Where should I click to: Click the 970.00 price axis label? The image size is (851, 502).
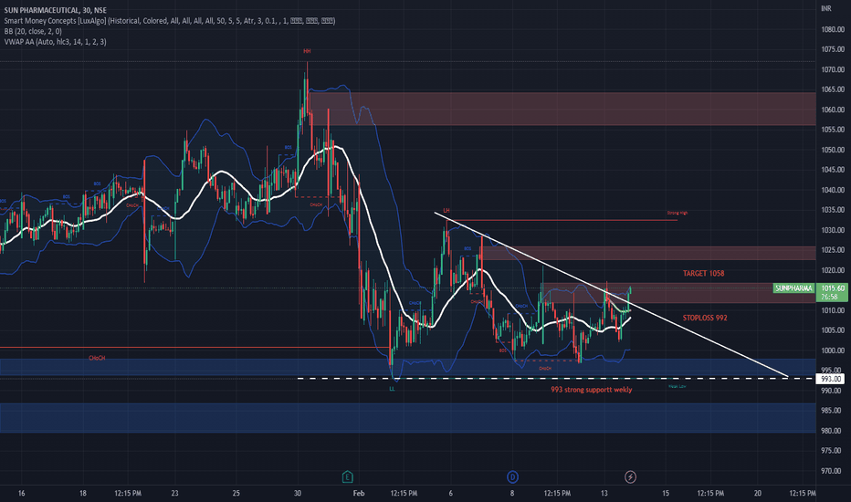833,471
